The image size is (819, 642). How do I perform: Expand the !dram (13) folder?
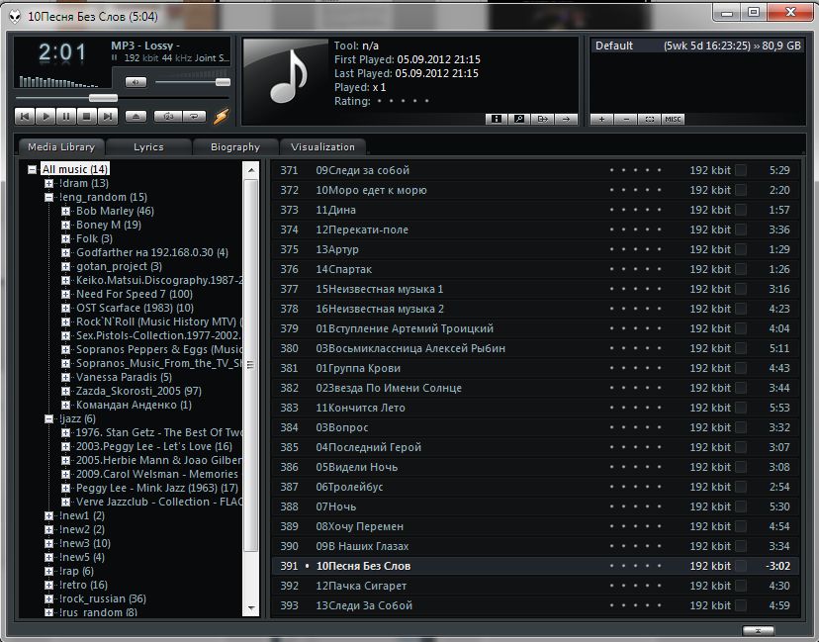click(48, 183)
